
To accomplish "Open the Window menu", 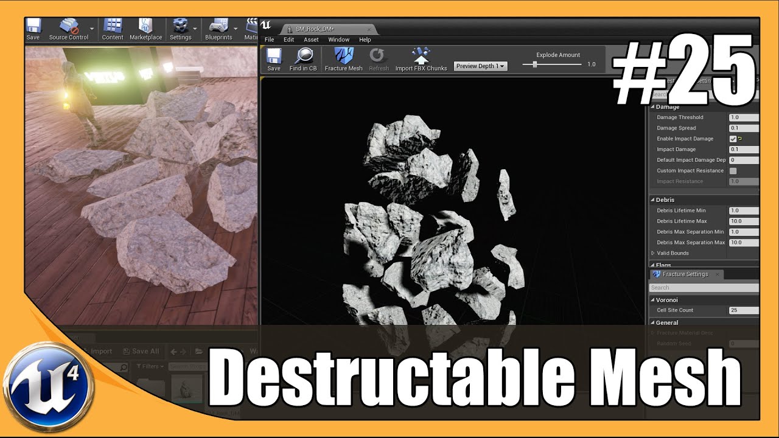I will [x=339, y=40].
